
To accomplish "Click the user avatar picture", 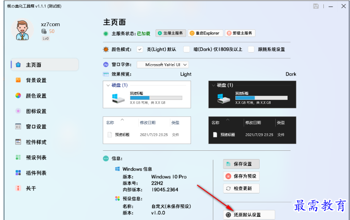I will 22,30.
